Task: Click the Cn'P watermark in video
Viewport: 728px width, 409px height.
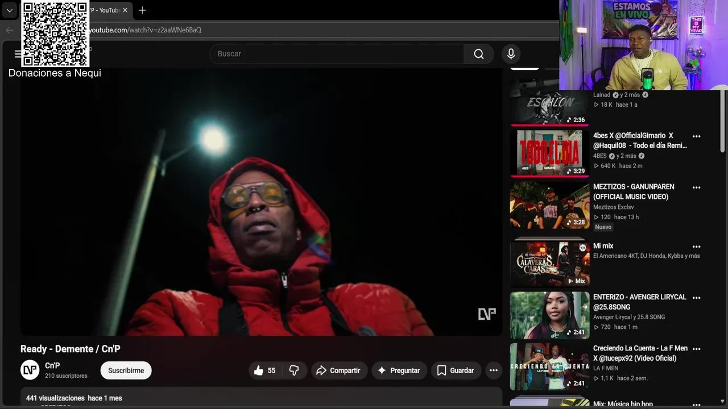Action: tap(487, 314)
